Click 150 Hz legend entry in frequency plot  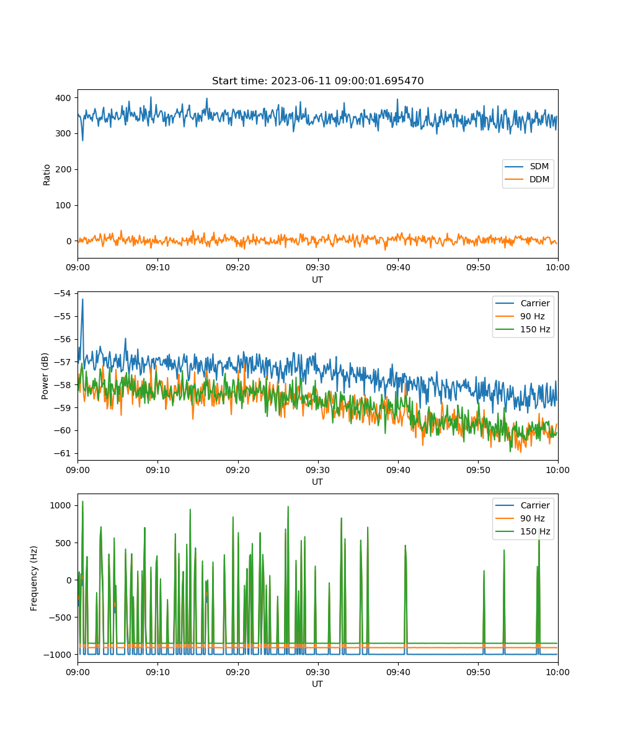click(524, 531)
